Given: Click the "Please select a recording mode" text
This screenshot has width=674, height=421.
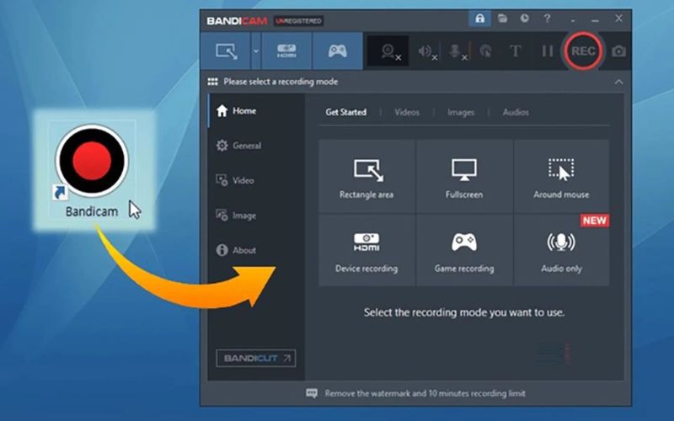Looking at the screenshot, I should [281, 82].
